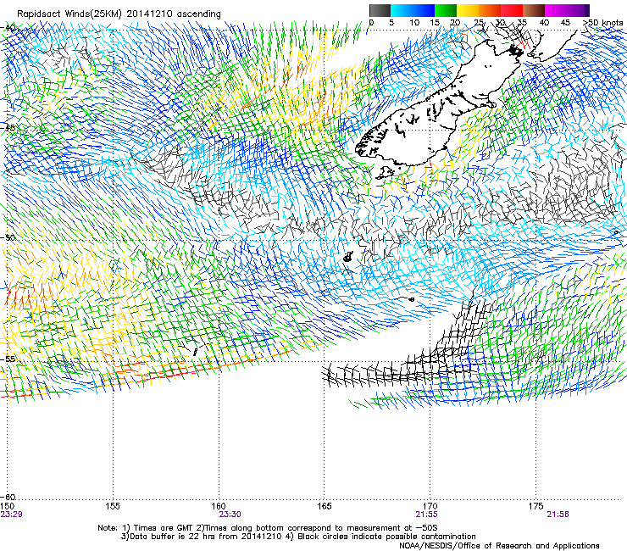Click the legend value '40'
627x551 pixels.
point(544,22)
